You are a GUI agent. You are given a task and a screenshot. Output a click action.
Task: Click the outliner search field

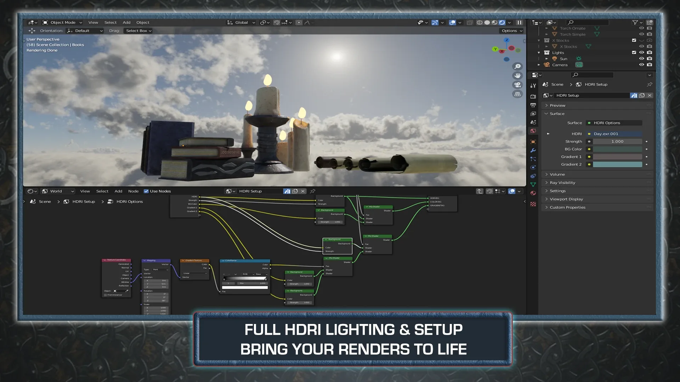586,23
